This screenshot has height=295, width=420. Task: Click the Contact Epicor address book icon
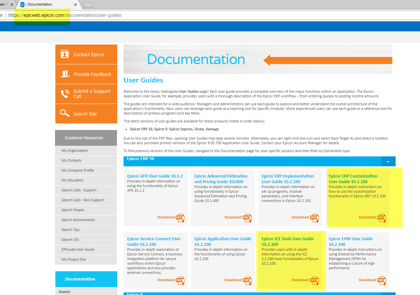pos(65,54)
